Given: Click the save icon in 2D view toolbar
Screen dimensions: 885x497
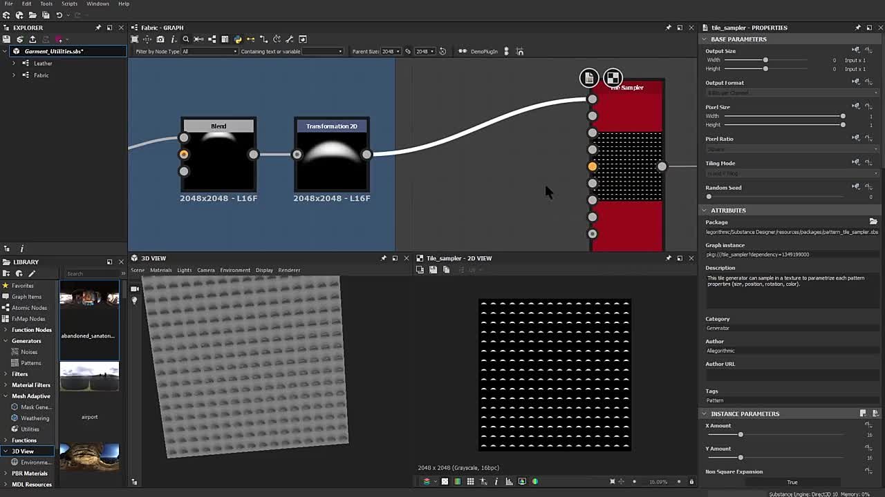Looking at the screenshot, I should click(x=433, y=270).
